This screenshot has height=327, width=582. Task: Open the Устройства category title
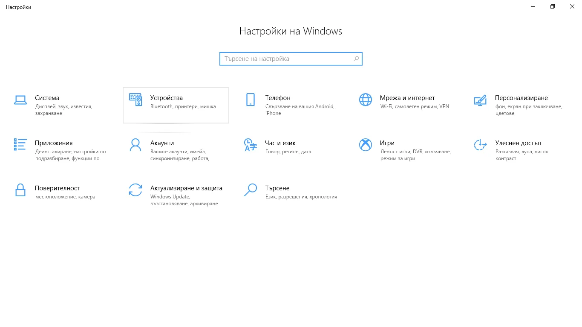[x=167, y=98]
